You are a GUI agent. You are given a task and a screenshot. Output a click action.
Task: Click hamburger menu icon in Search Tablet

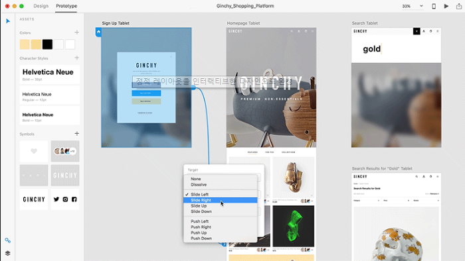click(x=437, y=31)
